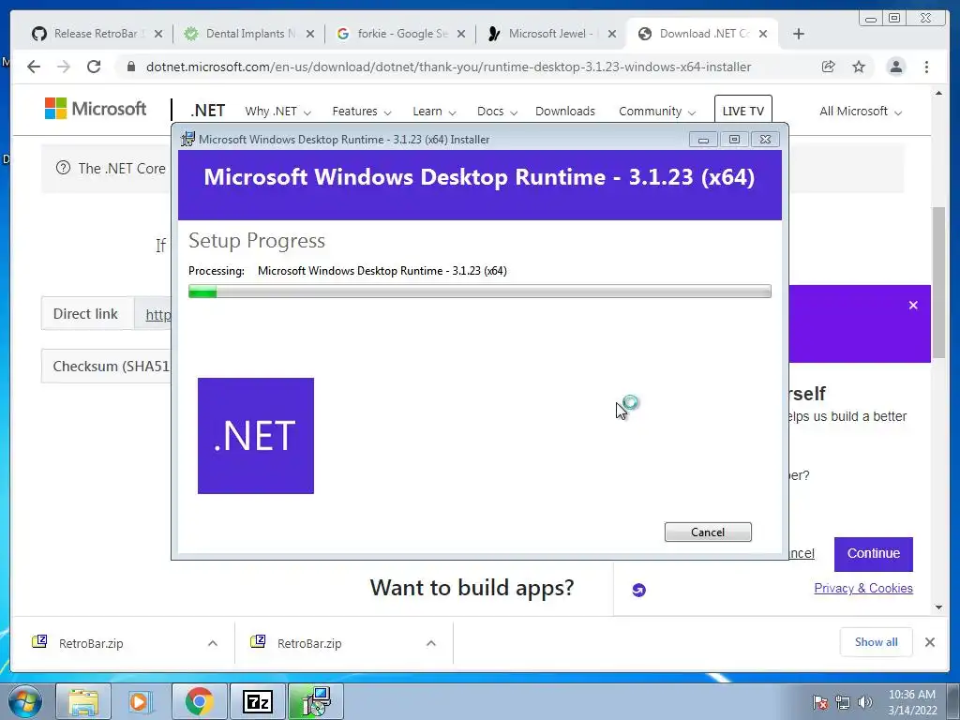This screenshot has width=960, height=720.
Task: Close the Microsoft Jewel tab
Action: pos(611,34)
